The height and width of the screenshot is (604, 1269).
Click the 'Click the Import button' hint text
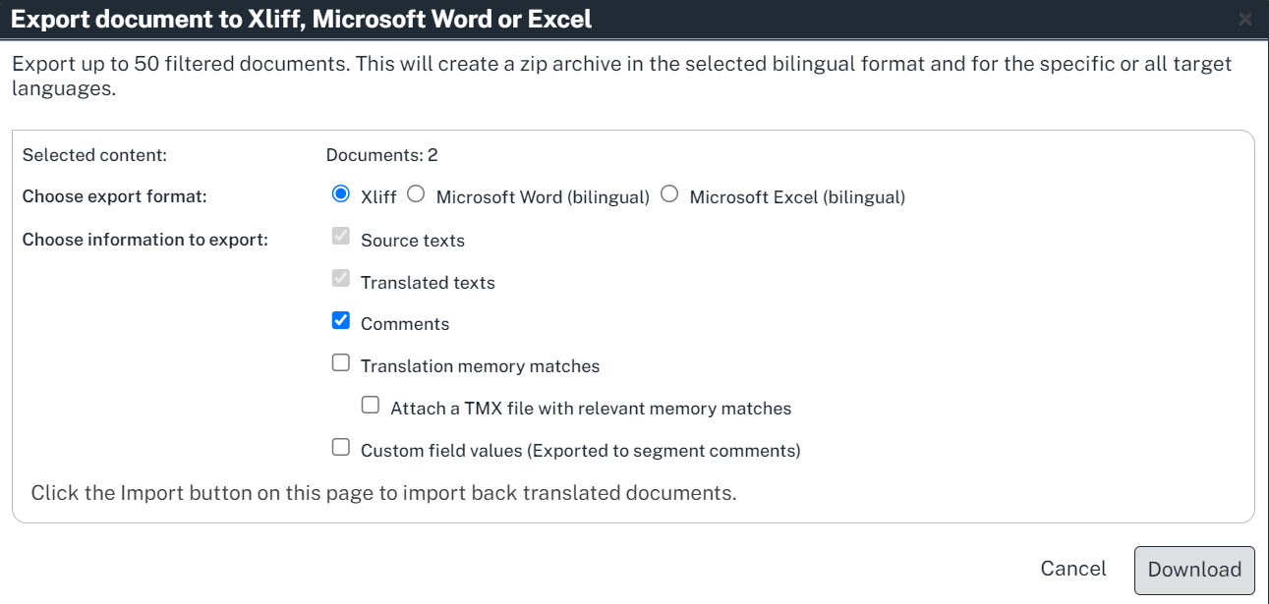click(x=383, y=493)
